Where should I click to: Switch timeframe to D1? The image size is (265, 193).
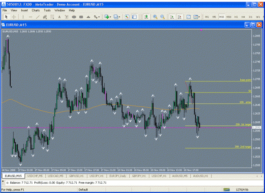(x=251, y=17)
